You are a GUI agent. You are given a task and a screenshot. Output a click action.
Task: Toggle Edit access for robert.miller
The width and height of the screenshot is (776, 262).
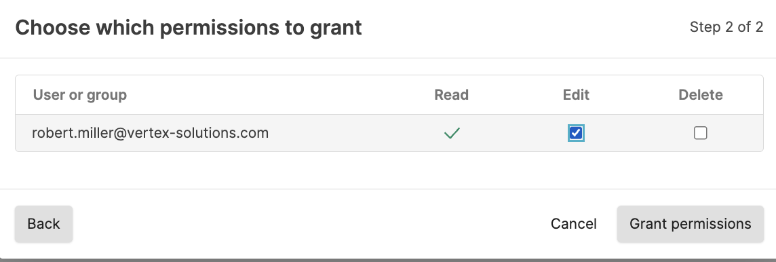[x=576, y=133]
